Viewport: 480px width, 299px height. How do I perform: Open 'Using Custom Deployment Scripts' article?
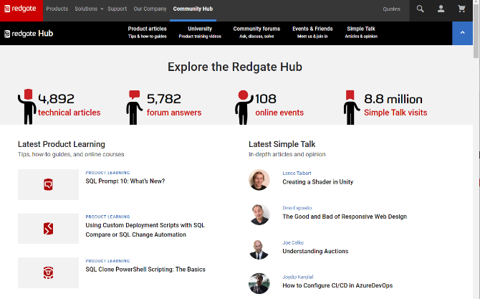click(145, 229)
